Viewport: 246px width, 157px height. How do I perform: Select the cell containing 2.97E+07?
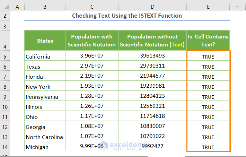pyautogui.click(x=91, y=67)
